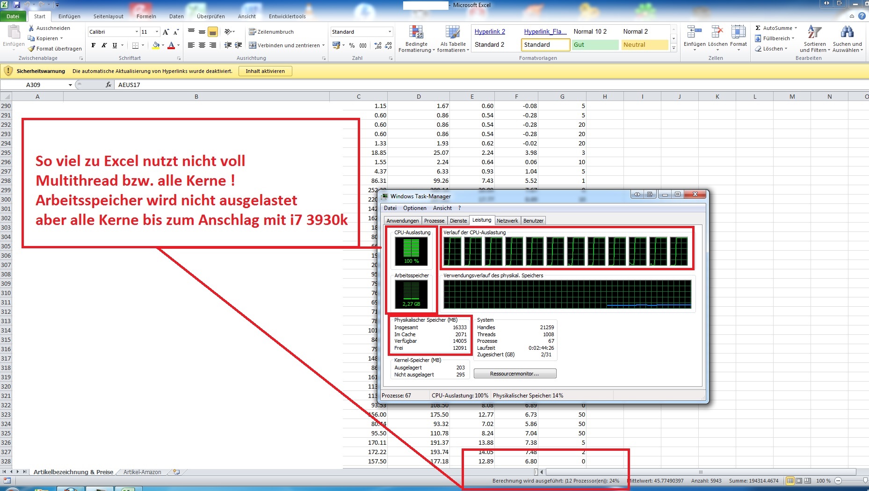This screenshot has height=491, width=869.
Task: Increase the cell indent
Action: (x=238, y=45)
